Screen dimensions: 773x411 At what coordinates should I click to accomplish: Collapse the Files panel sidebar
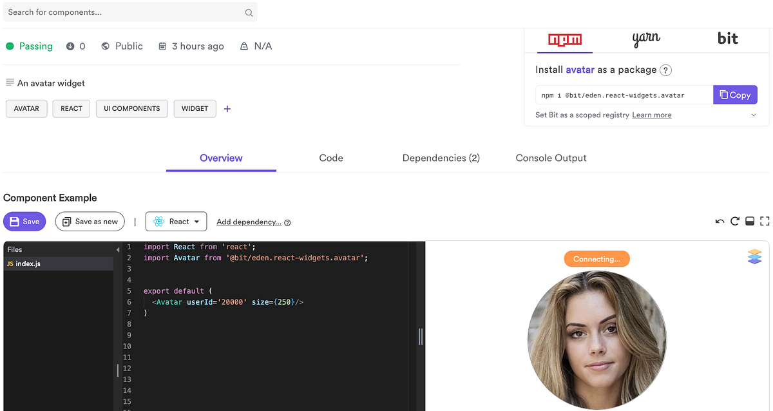pos(118,249)
